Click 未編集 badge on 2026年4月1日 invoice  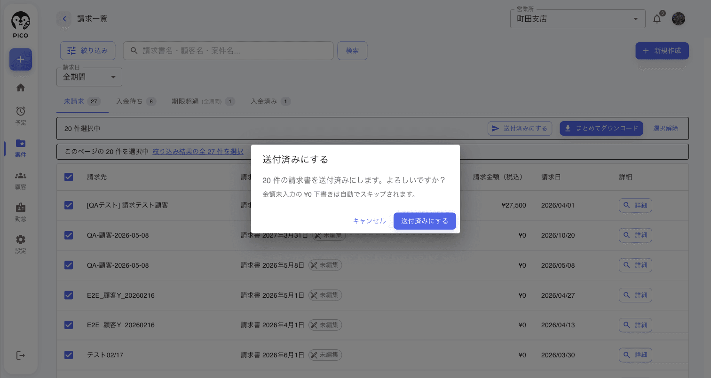(325, 324)
